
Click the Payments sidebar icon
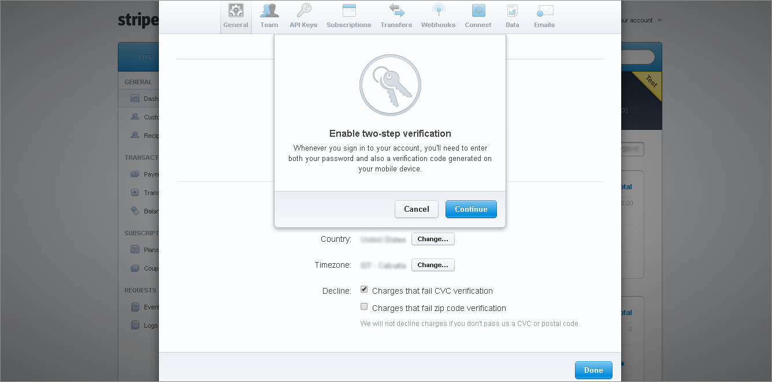(135, 174)
